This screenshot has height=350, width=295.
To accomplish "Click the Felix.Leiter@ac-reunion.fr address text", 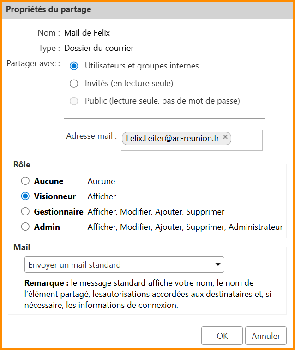I will coord(172,138).
